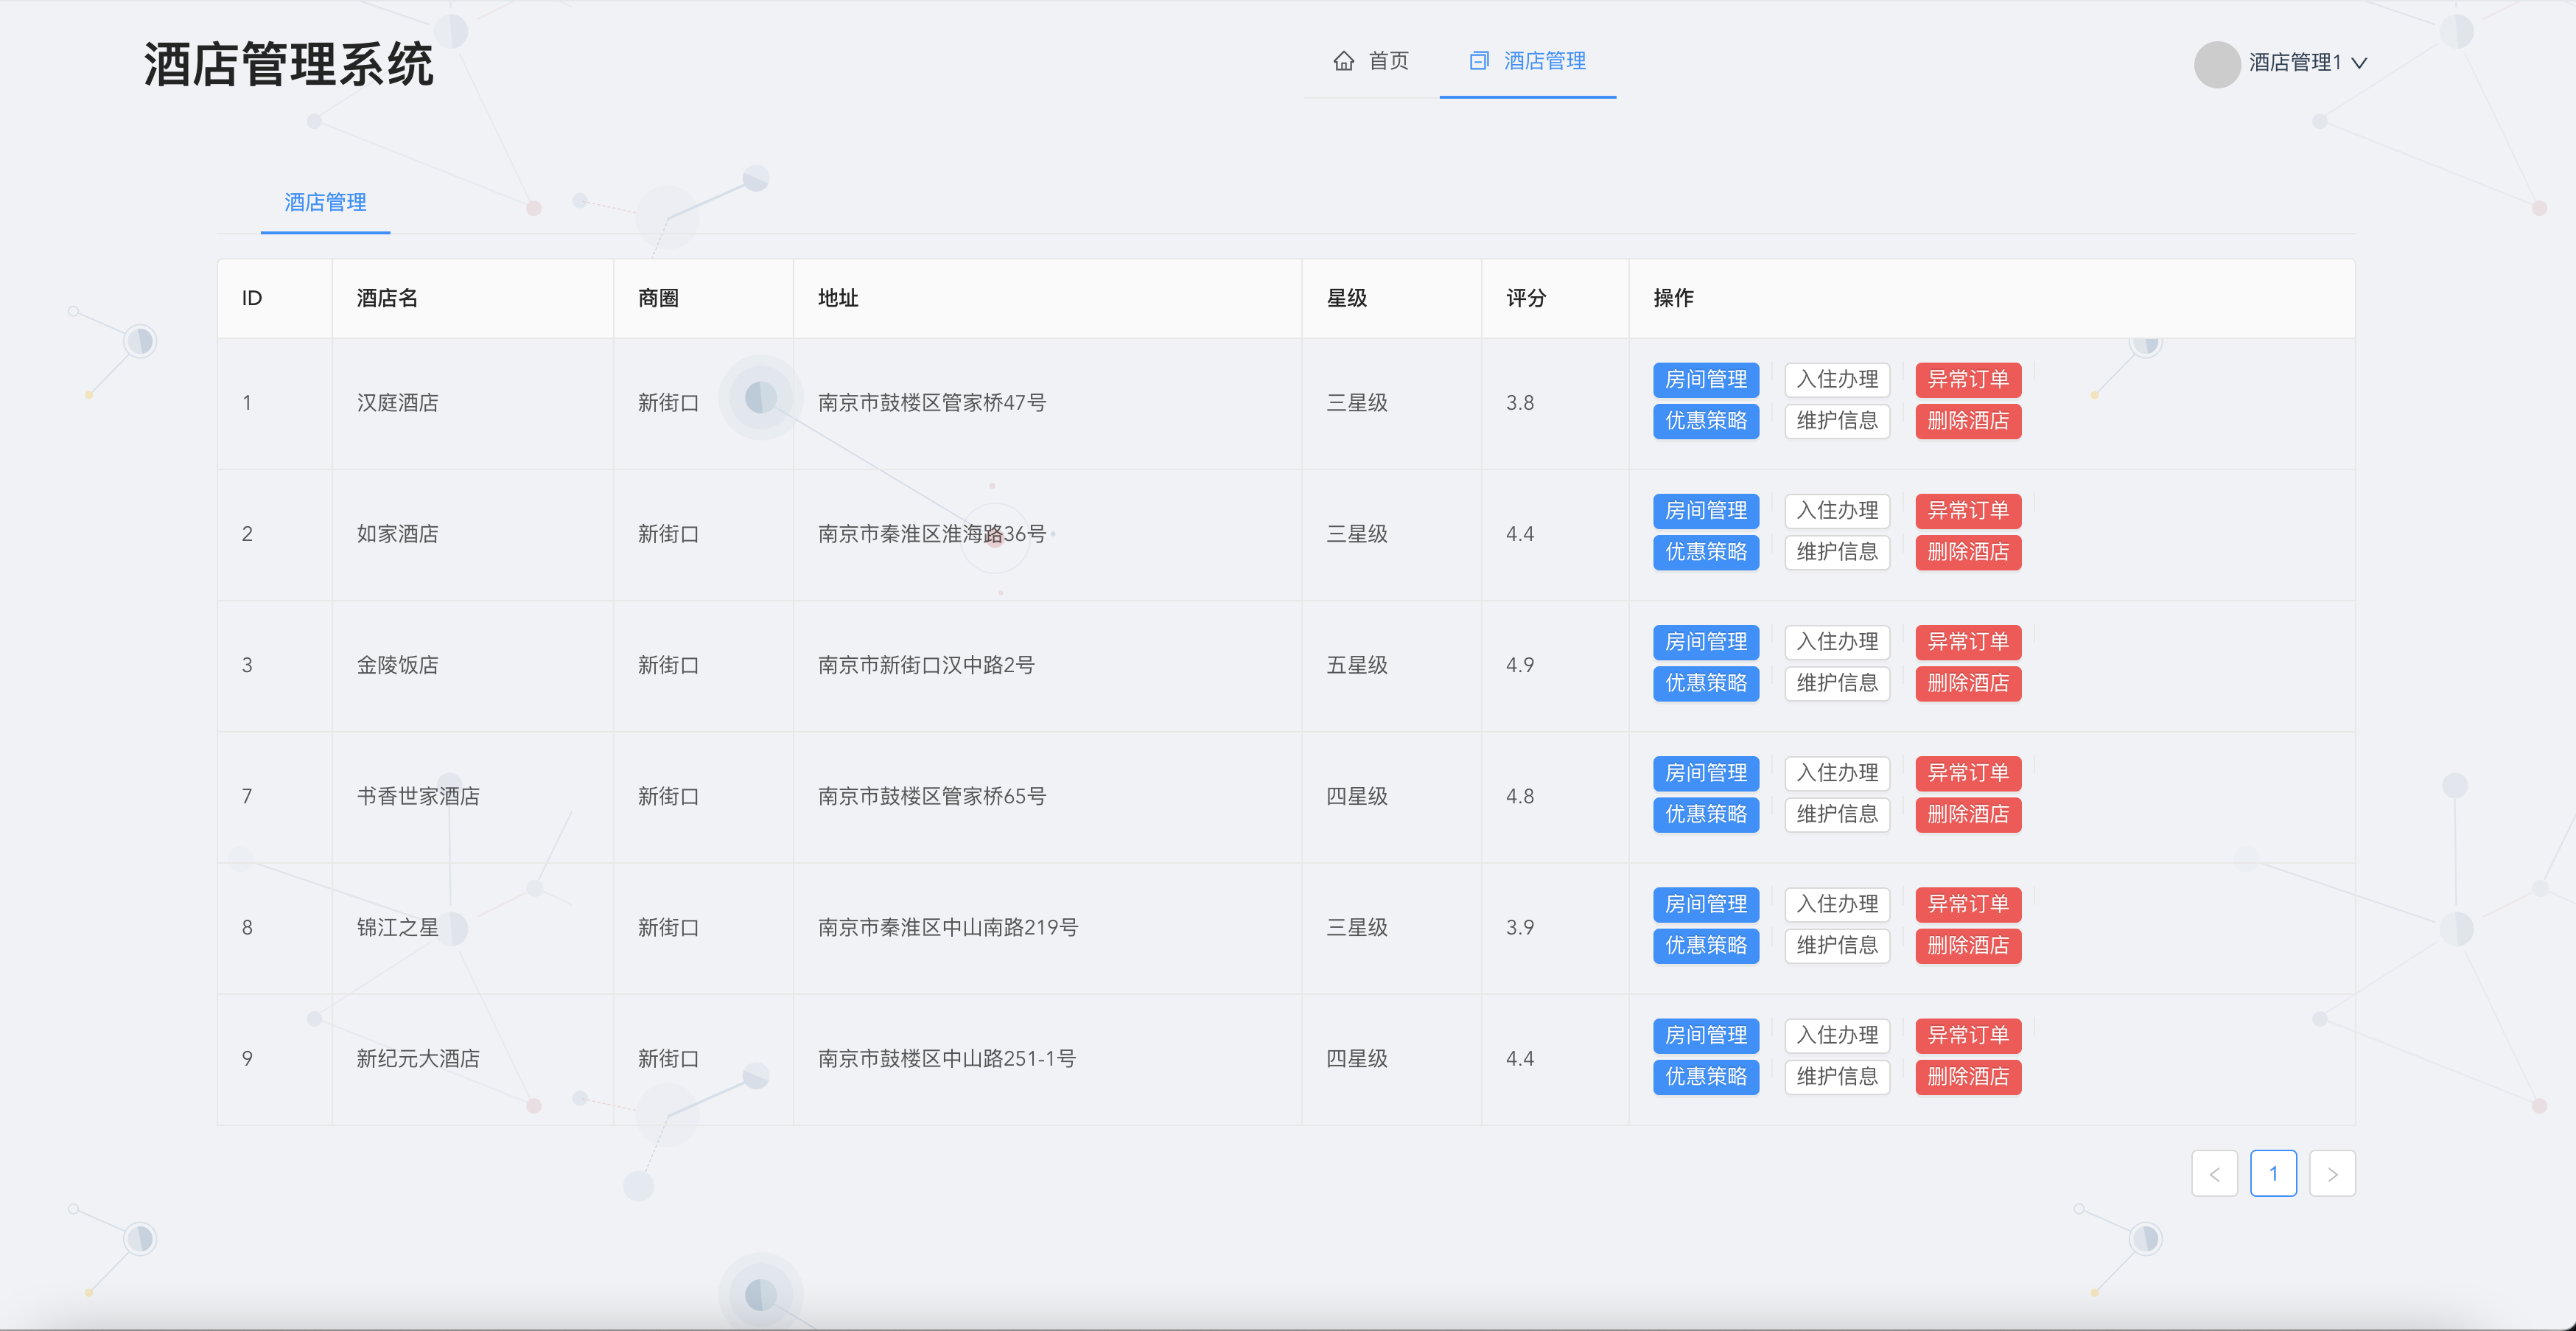This screenshot has width=2576, height=1331.
Task: View 异常订单 for 金陵饭店
Action: click(x=1968, y=642)
